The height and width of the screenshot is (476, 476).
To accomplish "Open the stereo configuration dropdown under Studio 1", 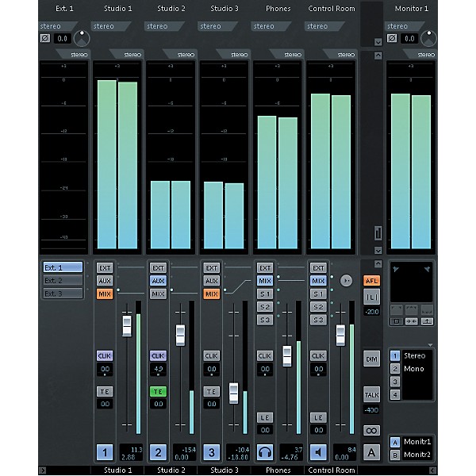I will (111, 26).
